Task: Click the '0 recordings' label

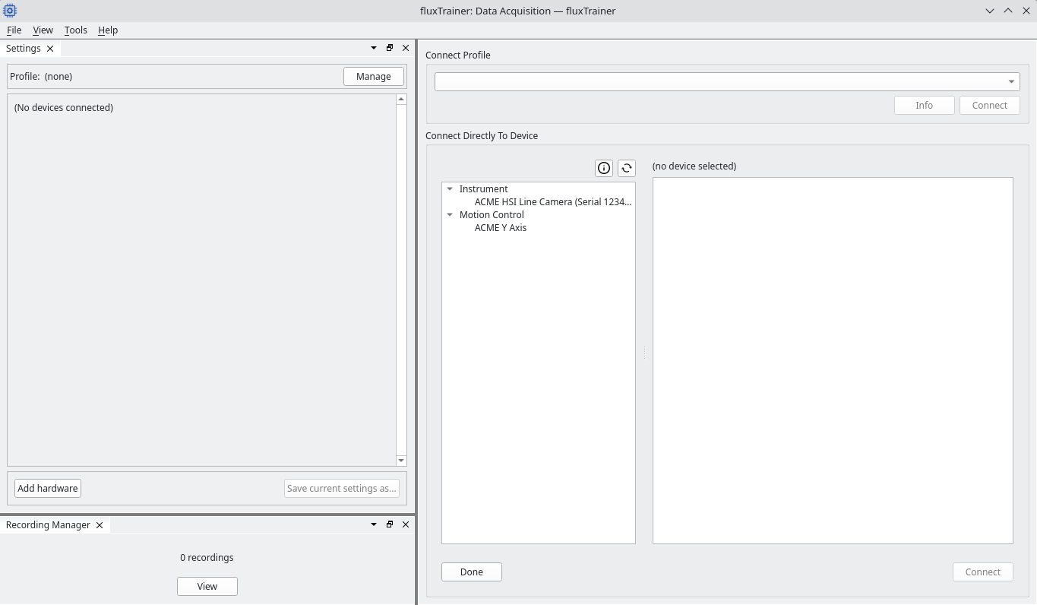Action: (207, 558)
